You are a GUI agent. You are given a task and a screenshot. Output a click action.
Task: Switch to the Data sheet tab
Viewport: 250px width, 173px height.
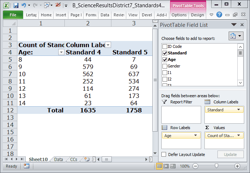click(x=58, y=159)
